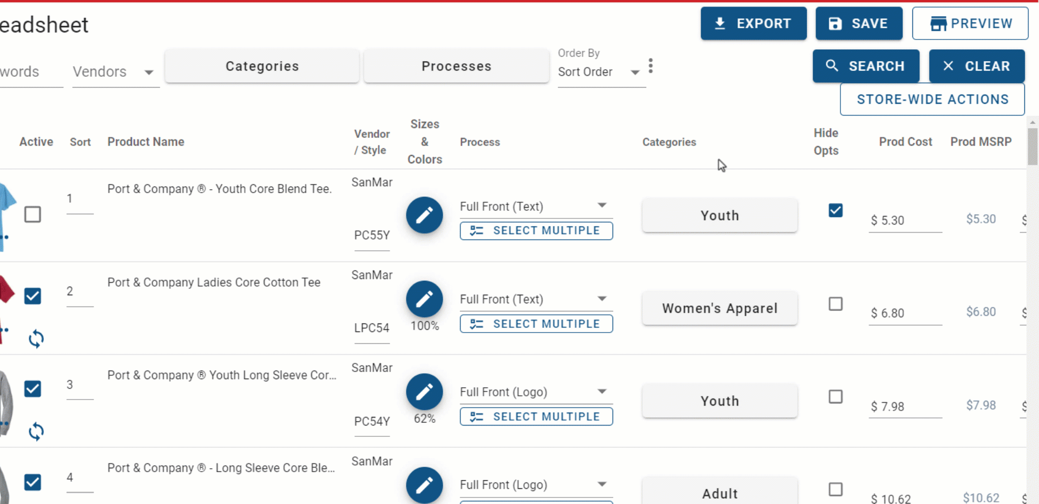Click the Export button

click(x=753, y=23)
